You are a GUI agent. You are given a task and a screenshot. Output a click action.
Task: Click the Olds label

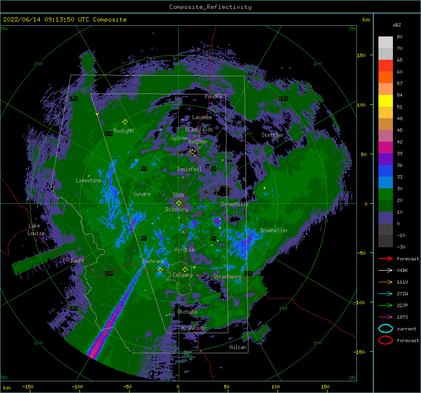(x=178, y=195)
